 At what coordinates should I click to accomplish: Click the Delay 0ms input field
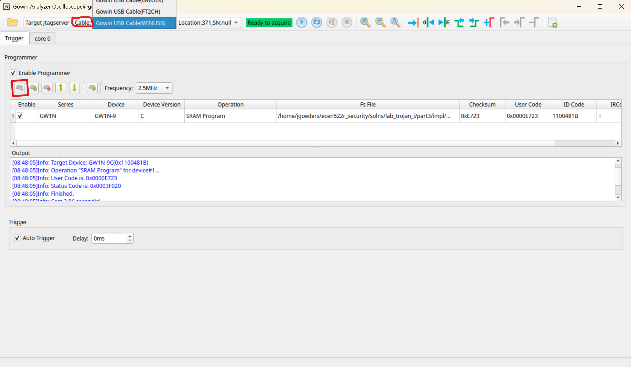pyautogui.click(x=109, y=238)
